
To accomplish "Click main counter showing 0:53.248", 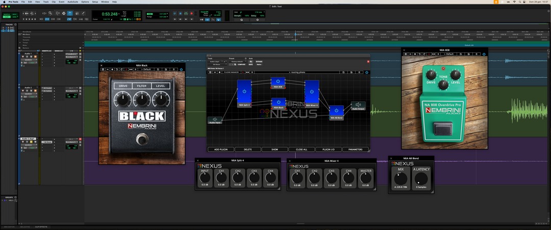I will (109, 14).
